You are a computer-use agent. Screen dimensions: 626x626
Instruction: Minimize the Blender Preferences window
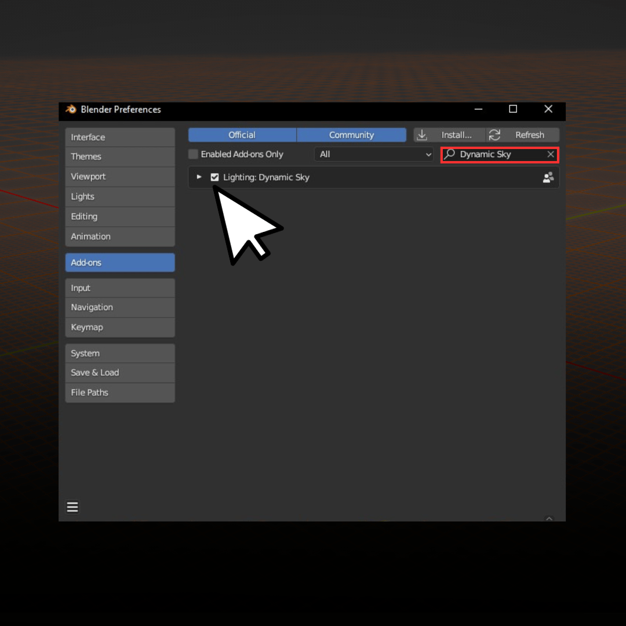click(x=478, y=109)
